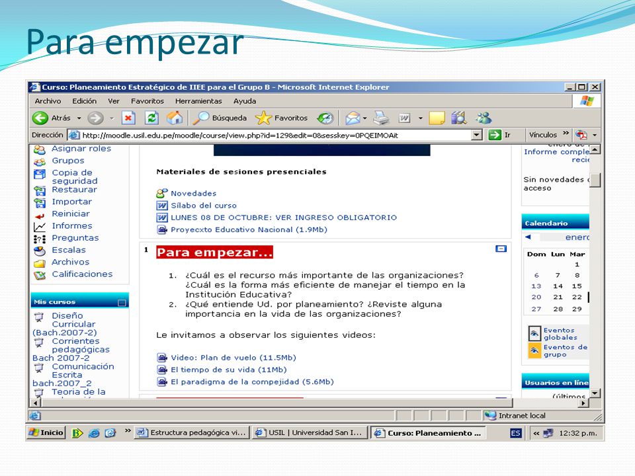Expand the PDF toolbar dropdown arrow

point(595,135)
